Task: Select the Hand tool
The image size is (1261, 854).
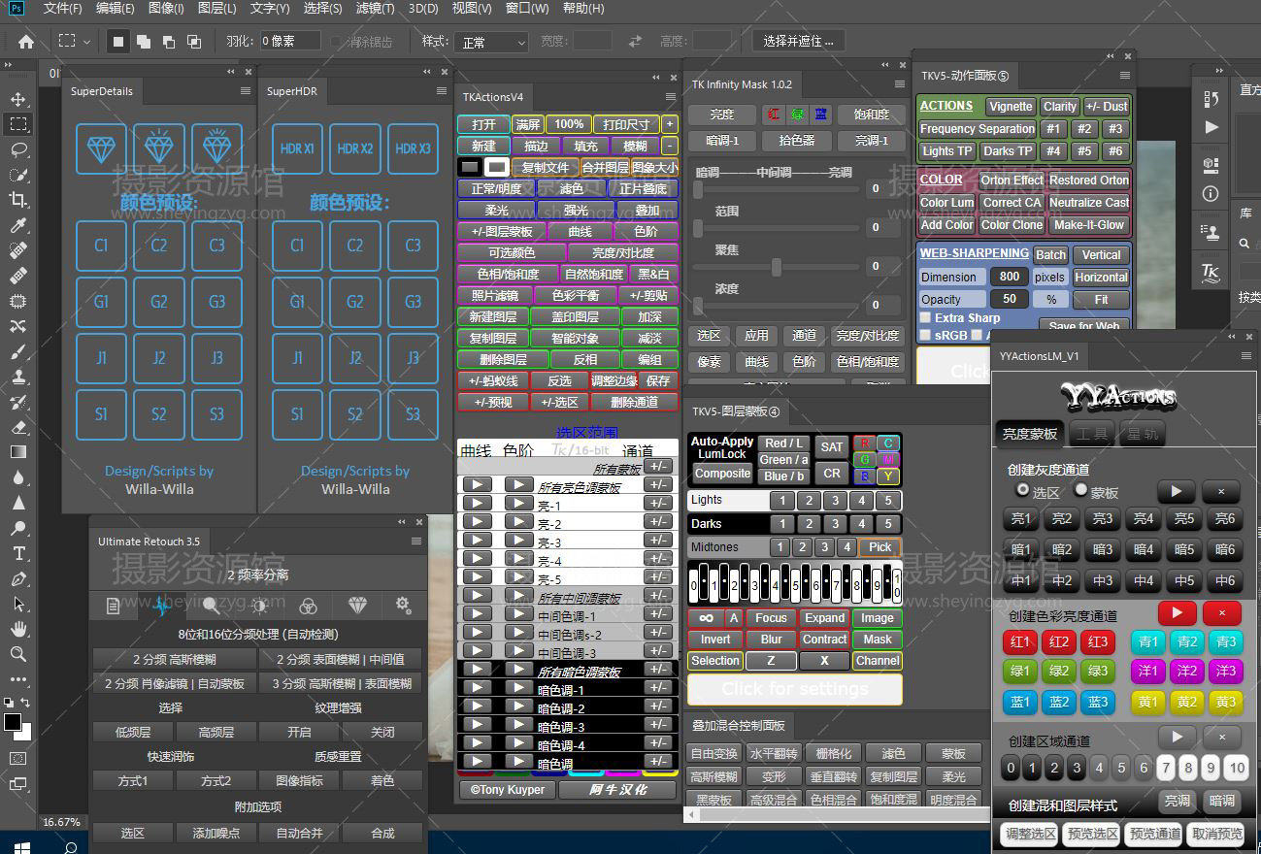Action: point(17,629)
